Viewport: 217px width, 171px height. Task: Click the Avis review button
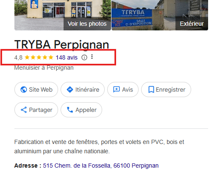pos(123,90)
